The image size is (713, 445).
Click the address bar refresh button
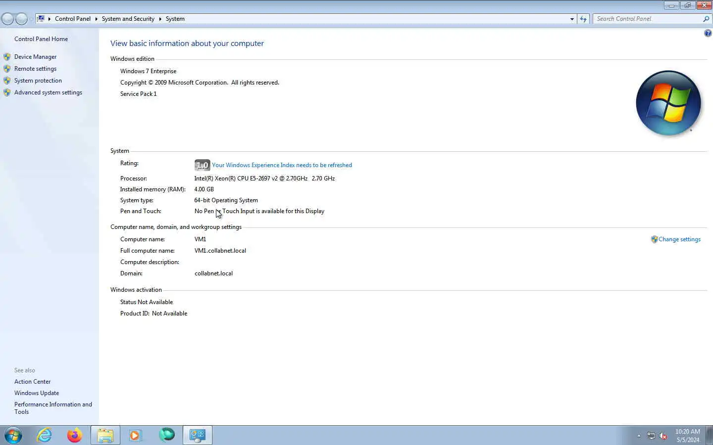point(583,19)
